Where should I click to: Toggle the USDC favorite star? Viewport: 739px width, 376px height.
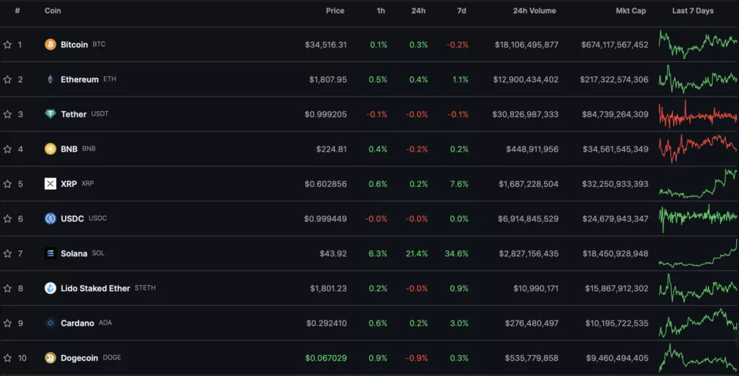click(7, 219)
